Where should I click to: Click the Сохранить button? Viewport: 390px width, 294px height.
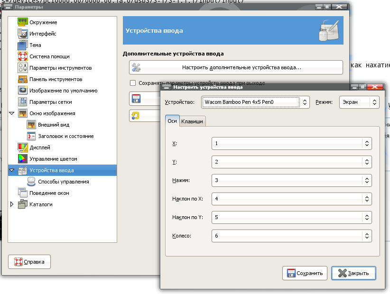[x=305, y=273]
